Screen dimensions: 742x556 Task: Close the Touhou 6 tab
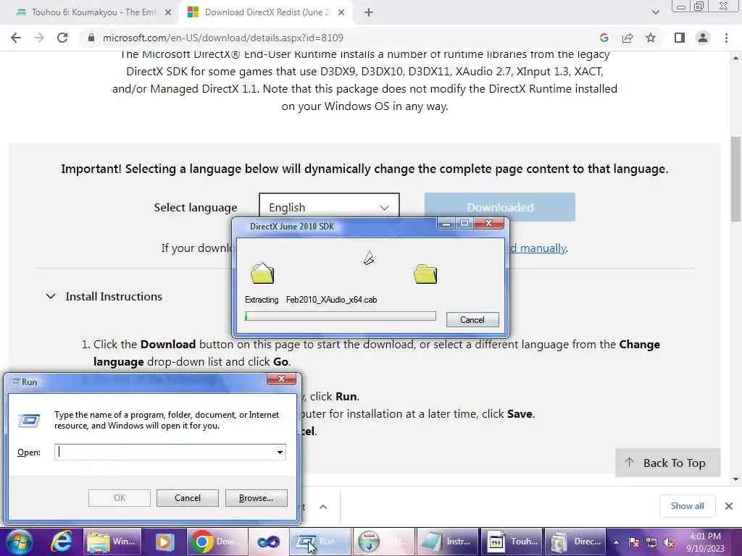[x=168, y=13]
